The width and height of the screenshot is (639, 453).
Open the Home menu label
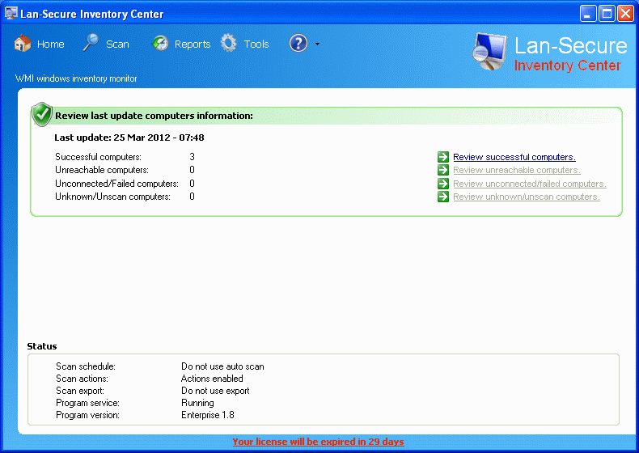click(50, 44)
